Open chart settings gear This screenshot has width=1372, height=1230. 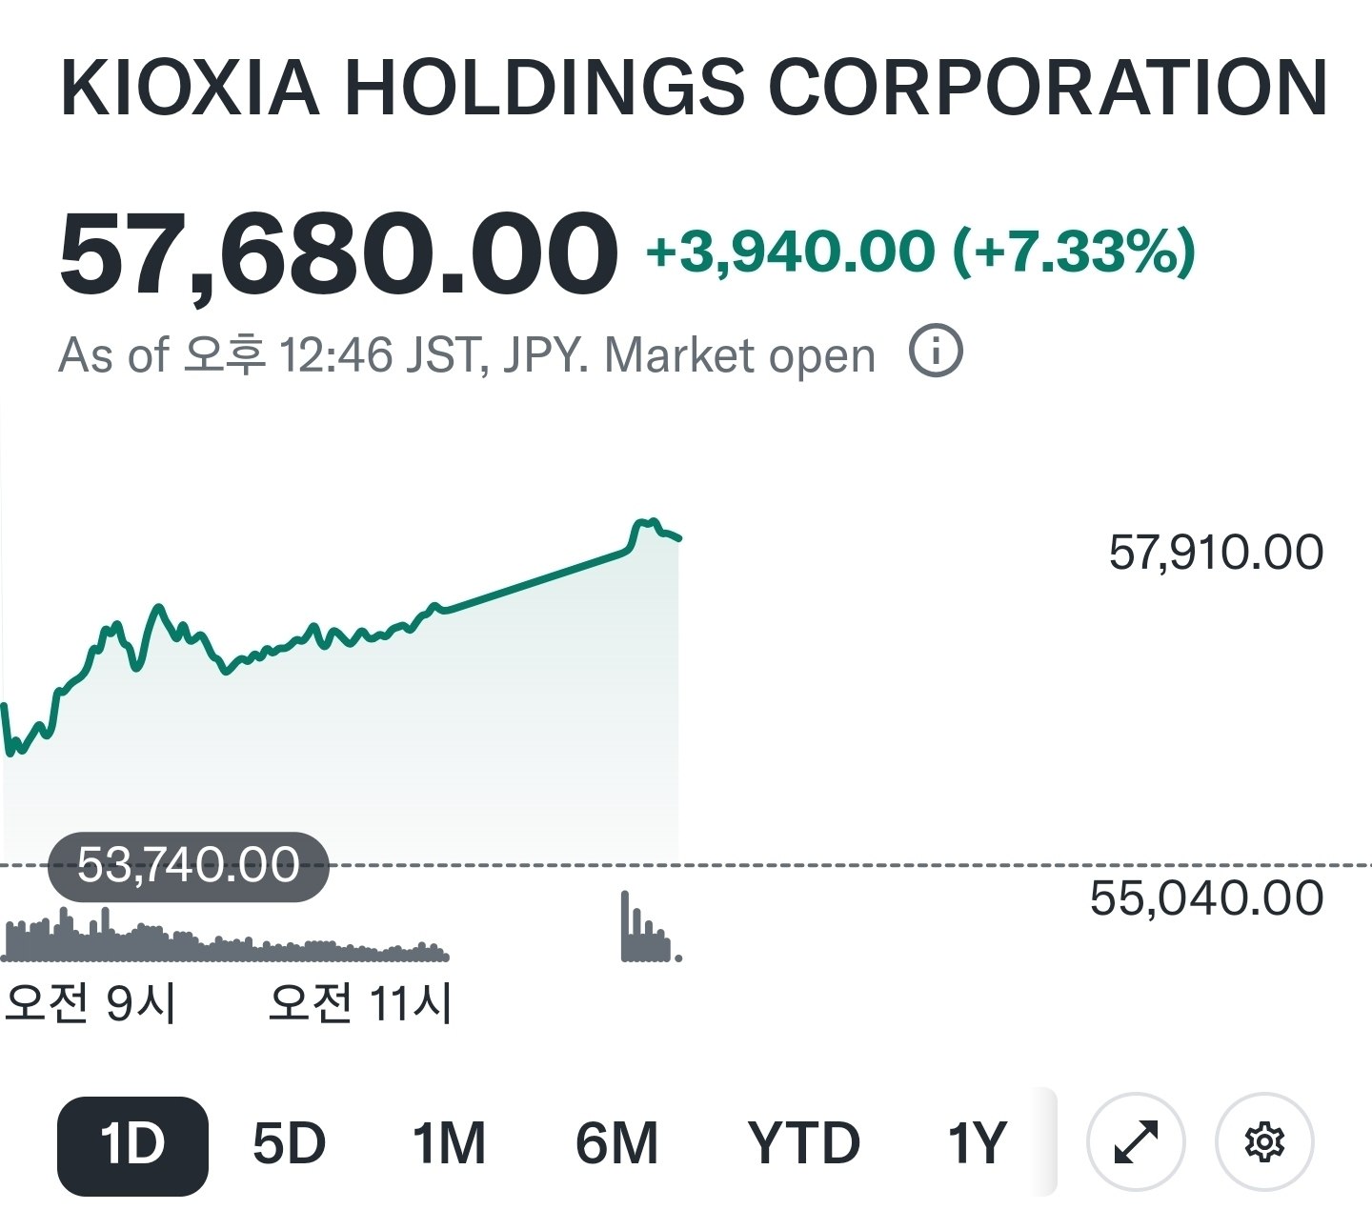1265,1141
